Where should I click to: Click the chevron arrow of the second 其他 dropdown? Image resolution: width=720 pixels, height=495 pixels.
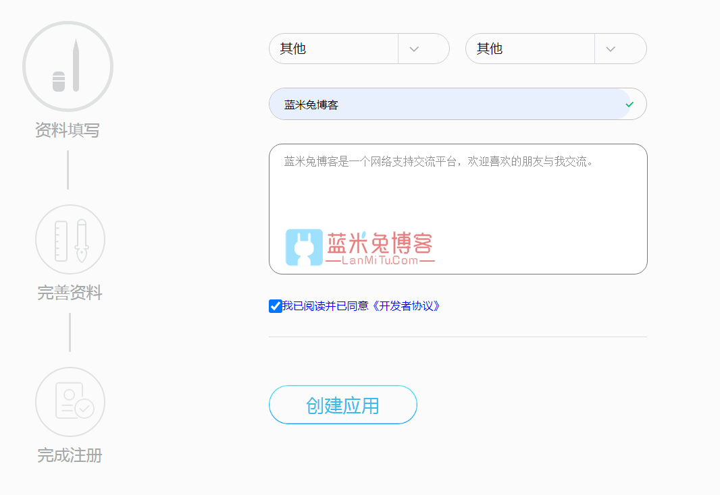click(611, 49)
